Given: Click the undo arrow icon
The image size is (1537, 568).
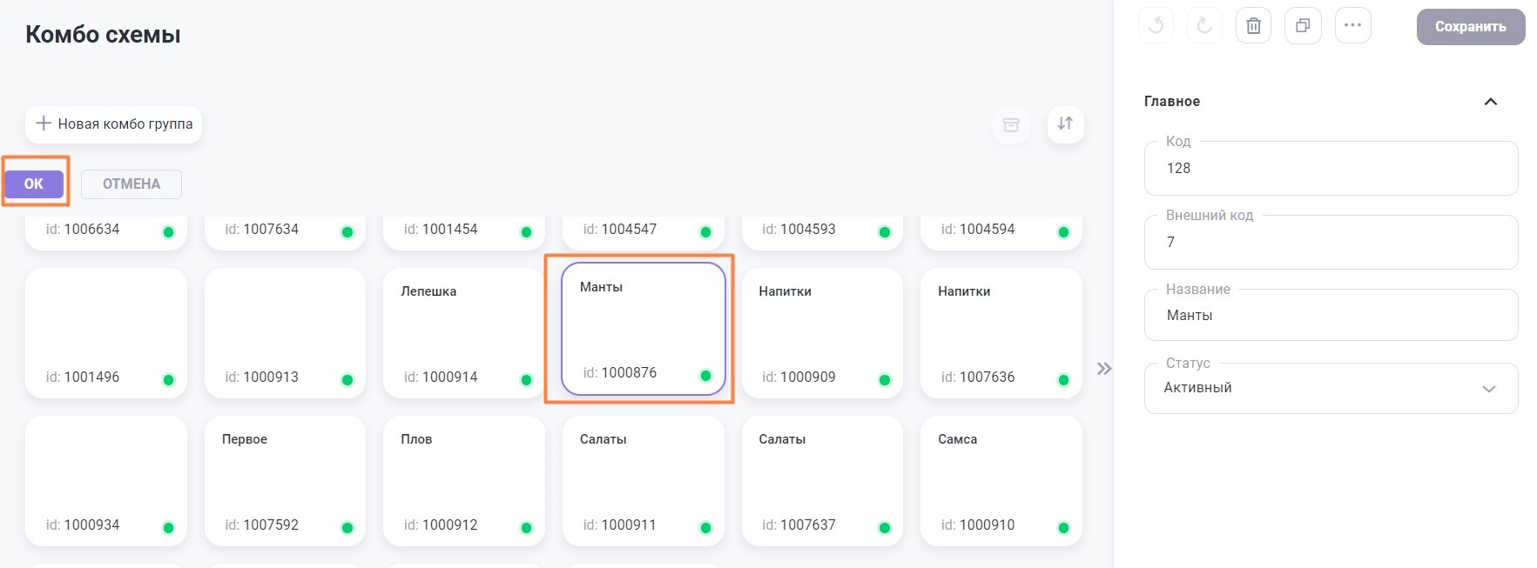Looking at the screenshot, I should click(x=1156, y=26).
